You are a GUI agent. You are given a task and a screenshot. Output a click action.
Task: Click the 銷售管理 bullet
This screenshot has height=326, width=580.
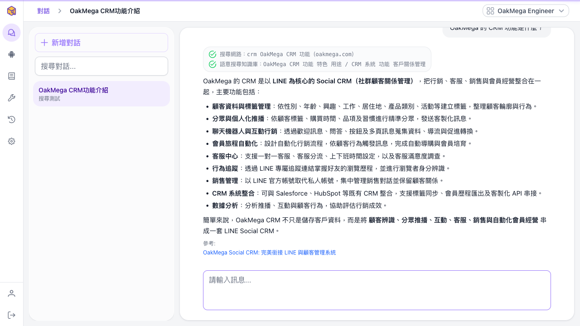pos(329,181)
